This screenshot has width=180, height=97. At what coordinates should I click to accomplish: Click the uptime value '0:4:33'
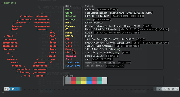[89, 36]
